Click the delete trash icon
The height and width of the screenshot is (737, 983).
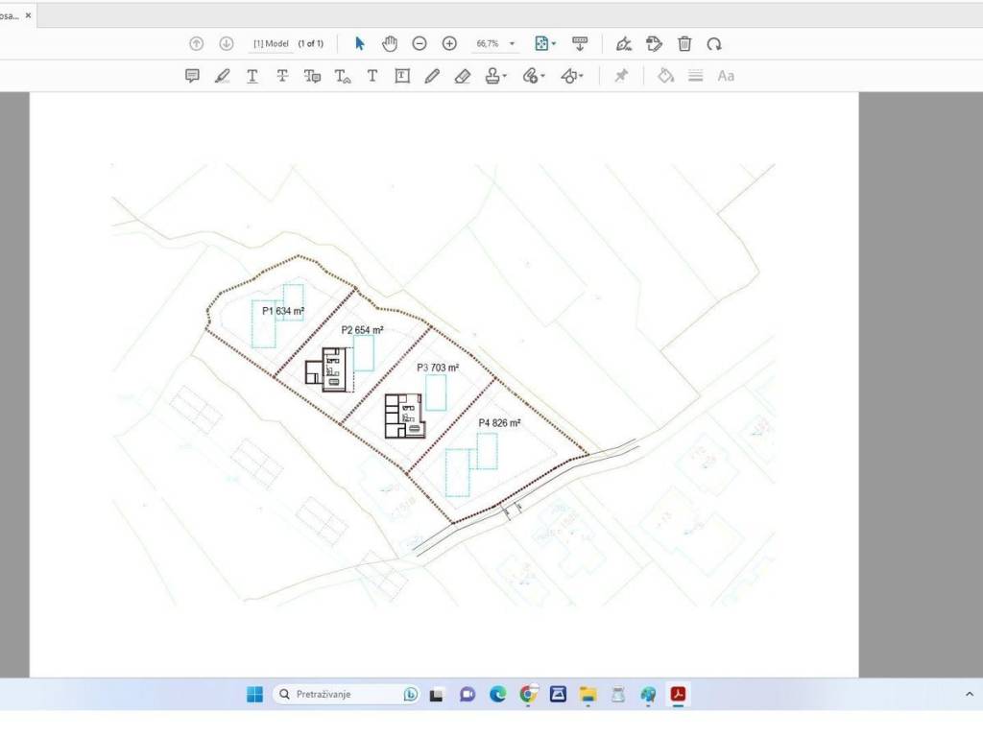tap(684, 44)
